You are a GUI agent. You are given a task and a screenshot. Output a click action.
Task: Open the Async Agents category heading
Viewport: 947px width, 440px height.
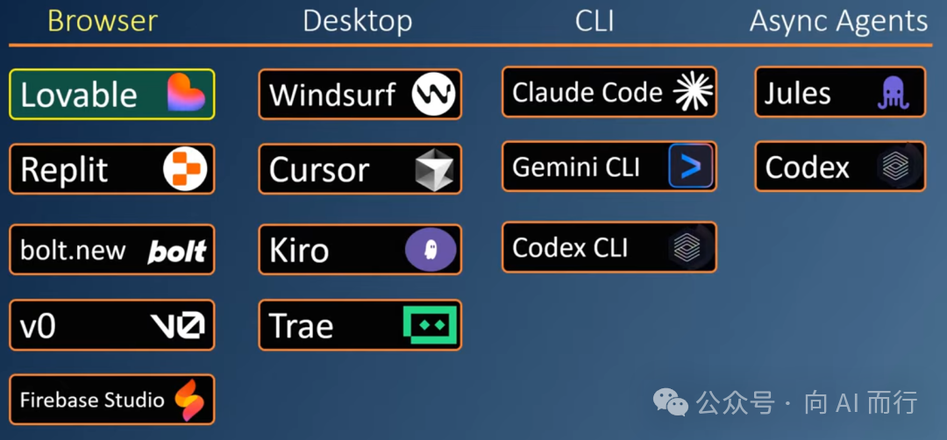click(x=838, y=21)
